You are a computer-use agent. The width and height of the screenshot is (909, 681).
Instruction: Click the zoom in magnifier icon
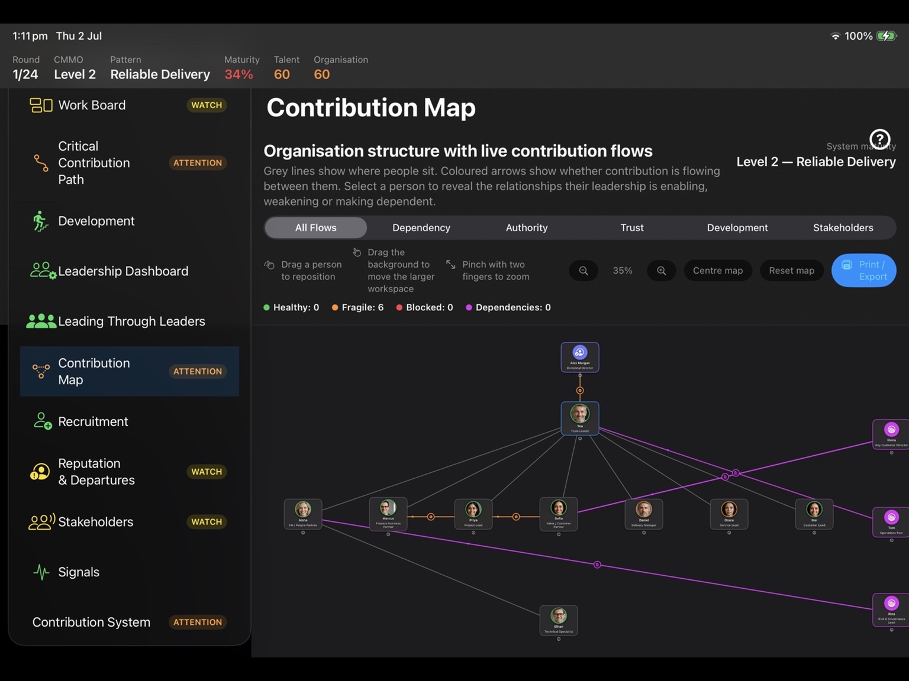pos(662,270)
